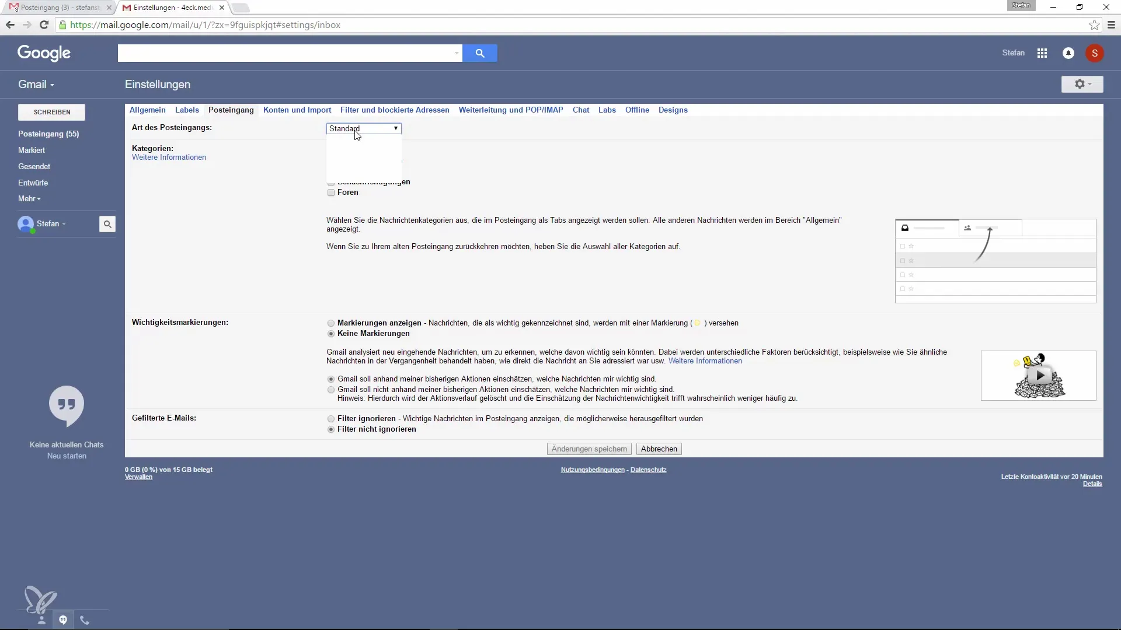Image resolution: width=1121 pixels, height=630 pixels.
Task: Click the Stefan name in the header
Action: [x=1014, y=53]
